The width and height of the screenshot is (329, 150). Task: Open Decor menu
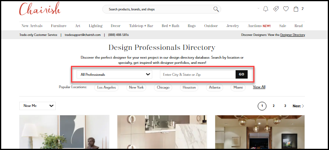click(116, 26)
